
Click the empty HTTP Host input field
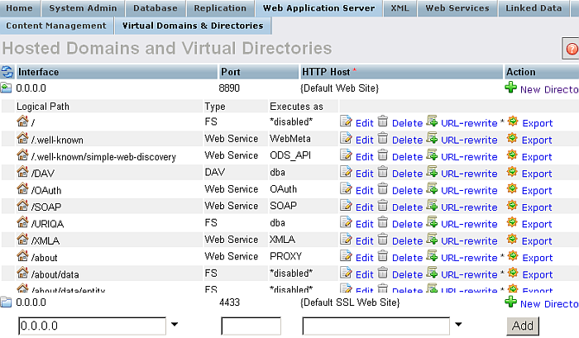(x=376, y=326)
